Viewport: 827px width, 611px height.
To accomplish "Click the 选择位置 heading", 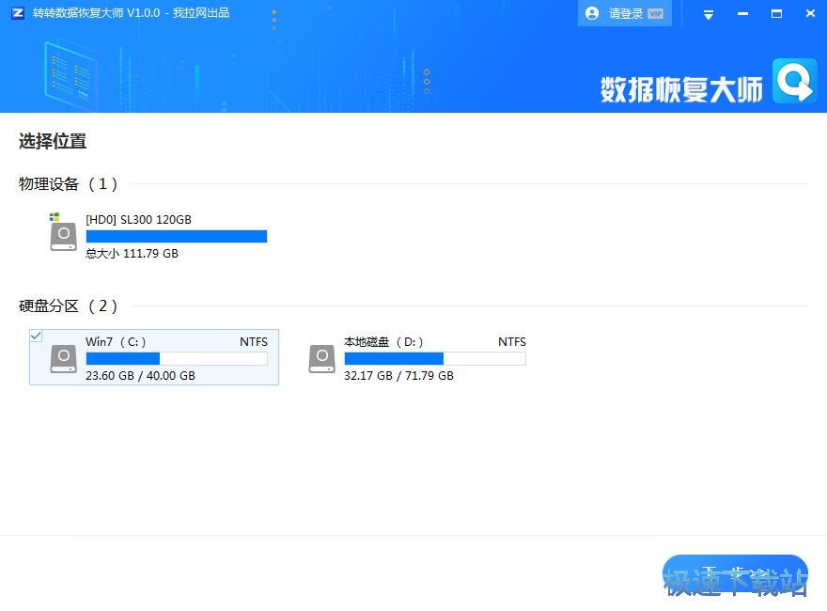I will pyautogui.click(x=53, y=141).
